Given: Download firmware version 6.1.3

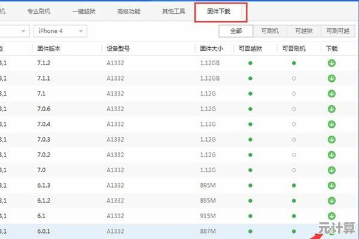Looking at the screenshot, I should coord(331,185).
